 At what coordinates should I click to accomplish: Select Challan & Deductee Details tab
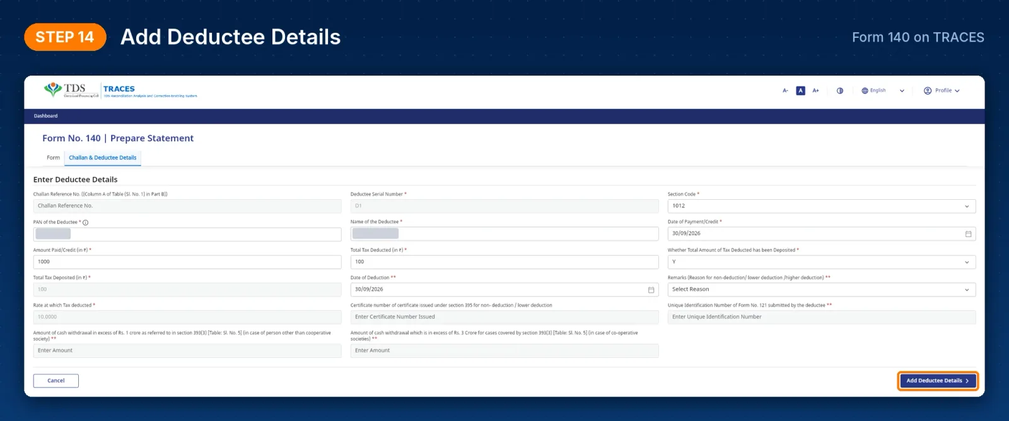click(x=103, y=158)
